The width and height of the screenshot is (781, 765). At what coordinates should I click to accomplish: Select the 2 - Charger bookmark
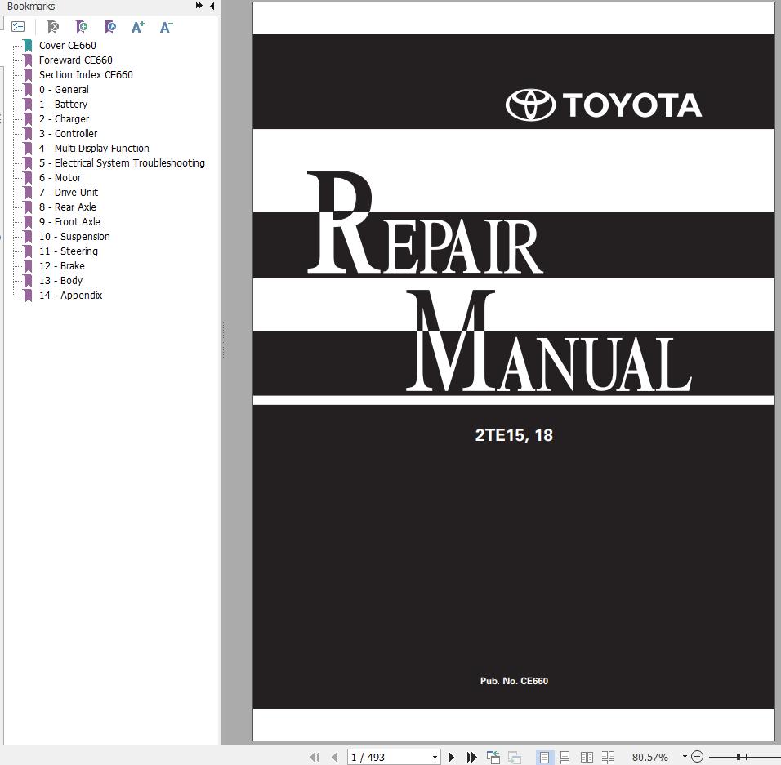tap(65, 119)
